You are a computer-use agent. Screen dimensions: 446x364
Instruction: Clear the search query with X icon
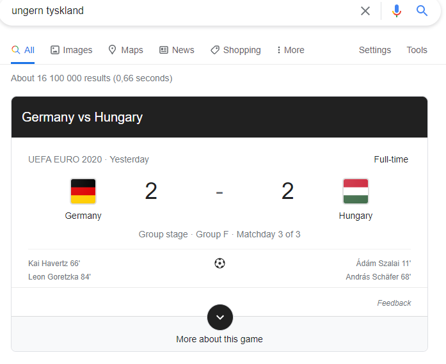[x=365, y=11]
